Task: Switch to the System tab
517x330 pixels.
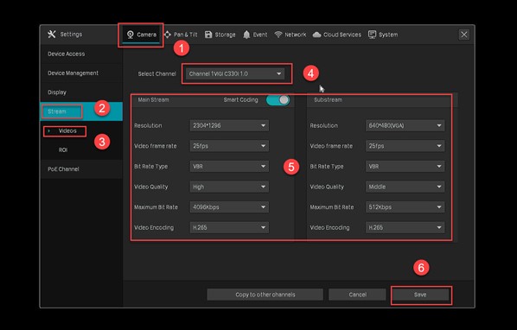Action: click(383, 35)
